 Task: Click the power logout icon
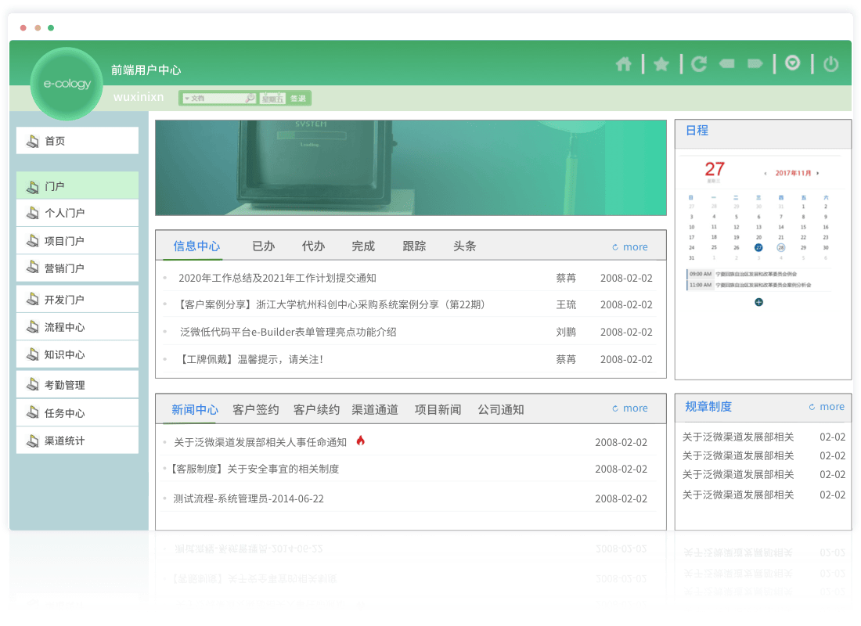[x=830, y=64]
